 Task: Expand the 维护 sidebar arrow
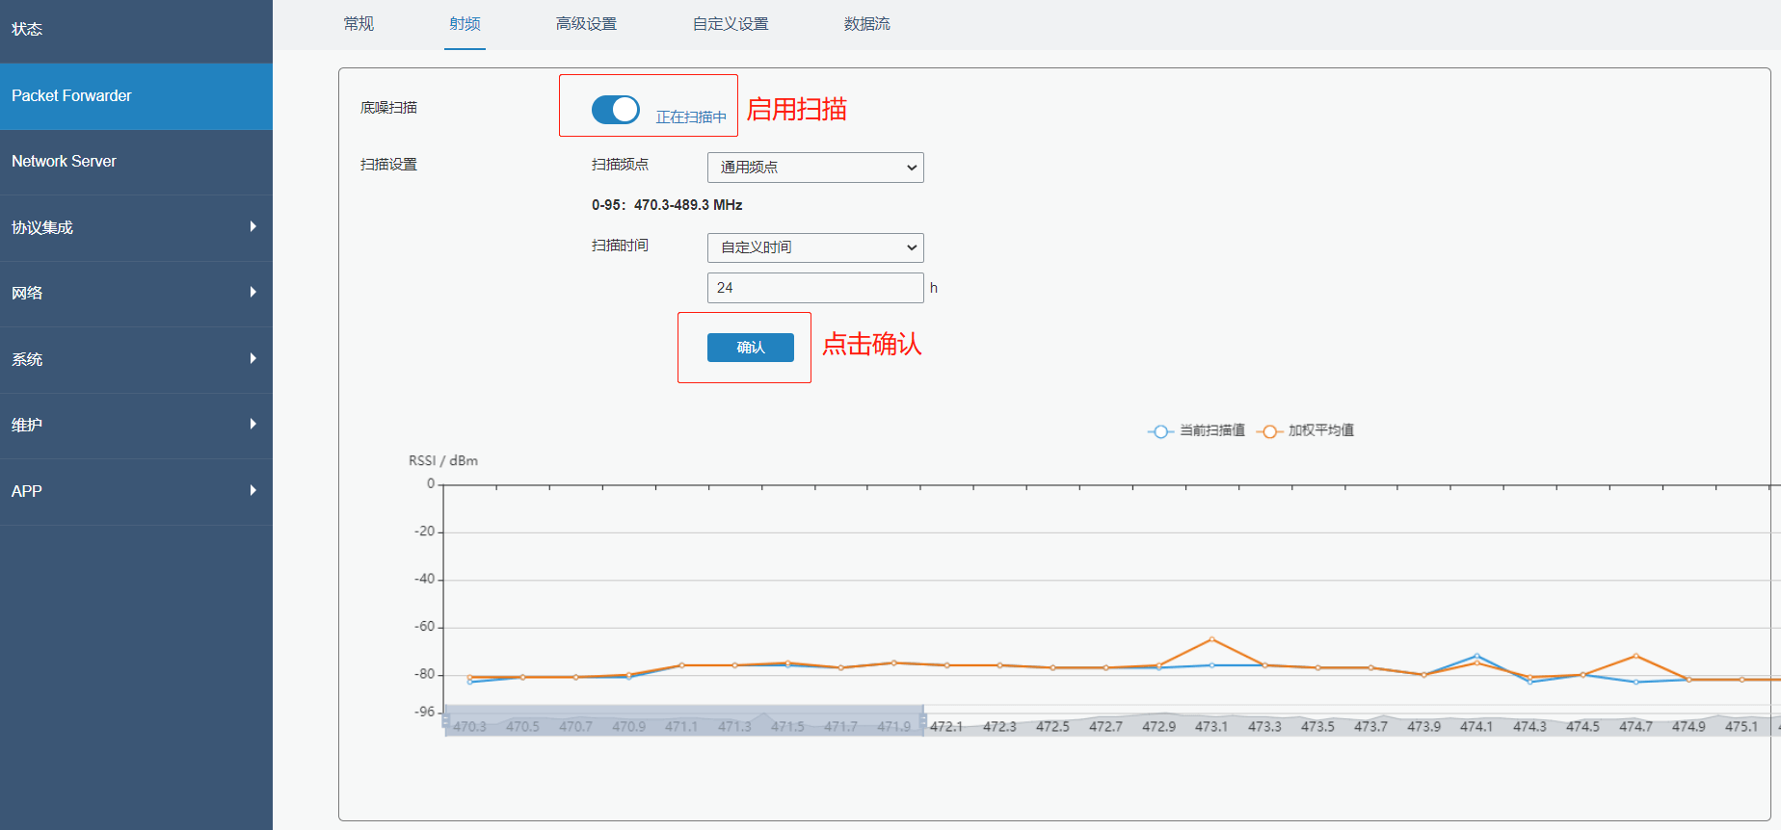253,425
